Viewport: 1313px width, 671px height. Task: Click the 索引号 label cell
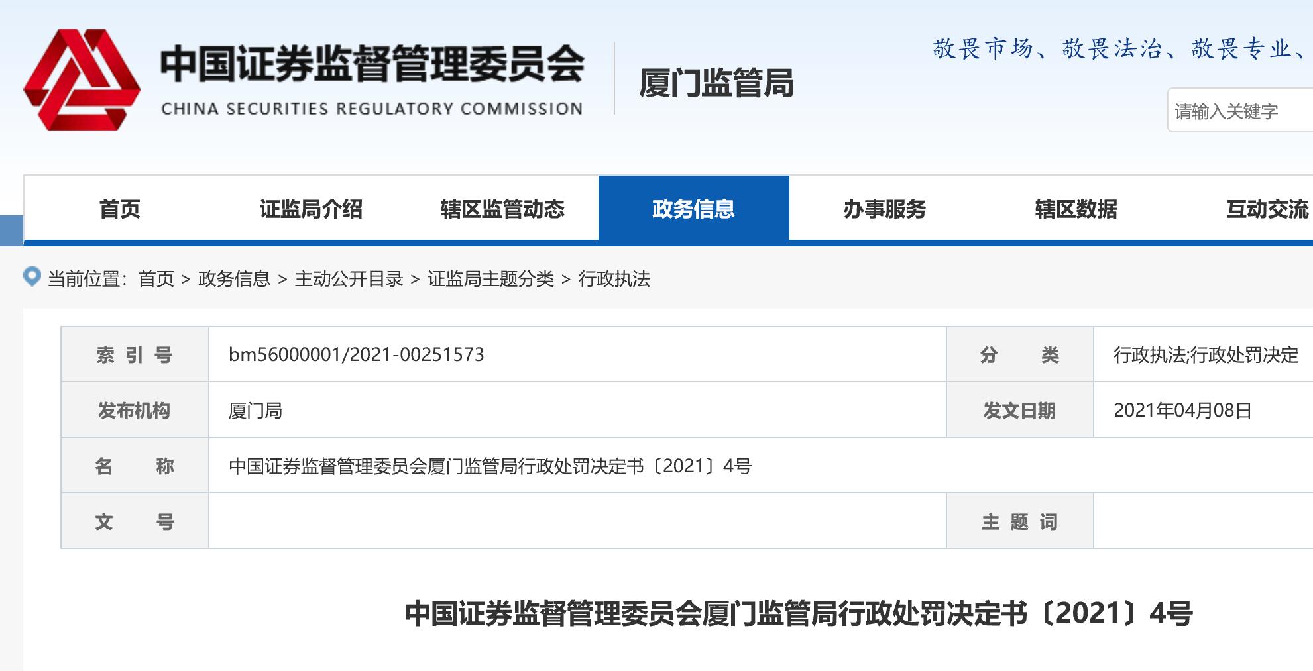(135, 354)
